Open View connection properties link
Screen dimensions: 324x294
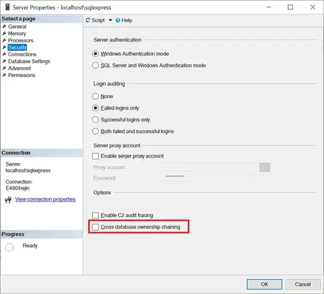pyautogui.click(x=45, y=199)
